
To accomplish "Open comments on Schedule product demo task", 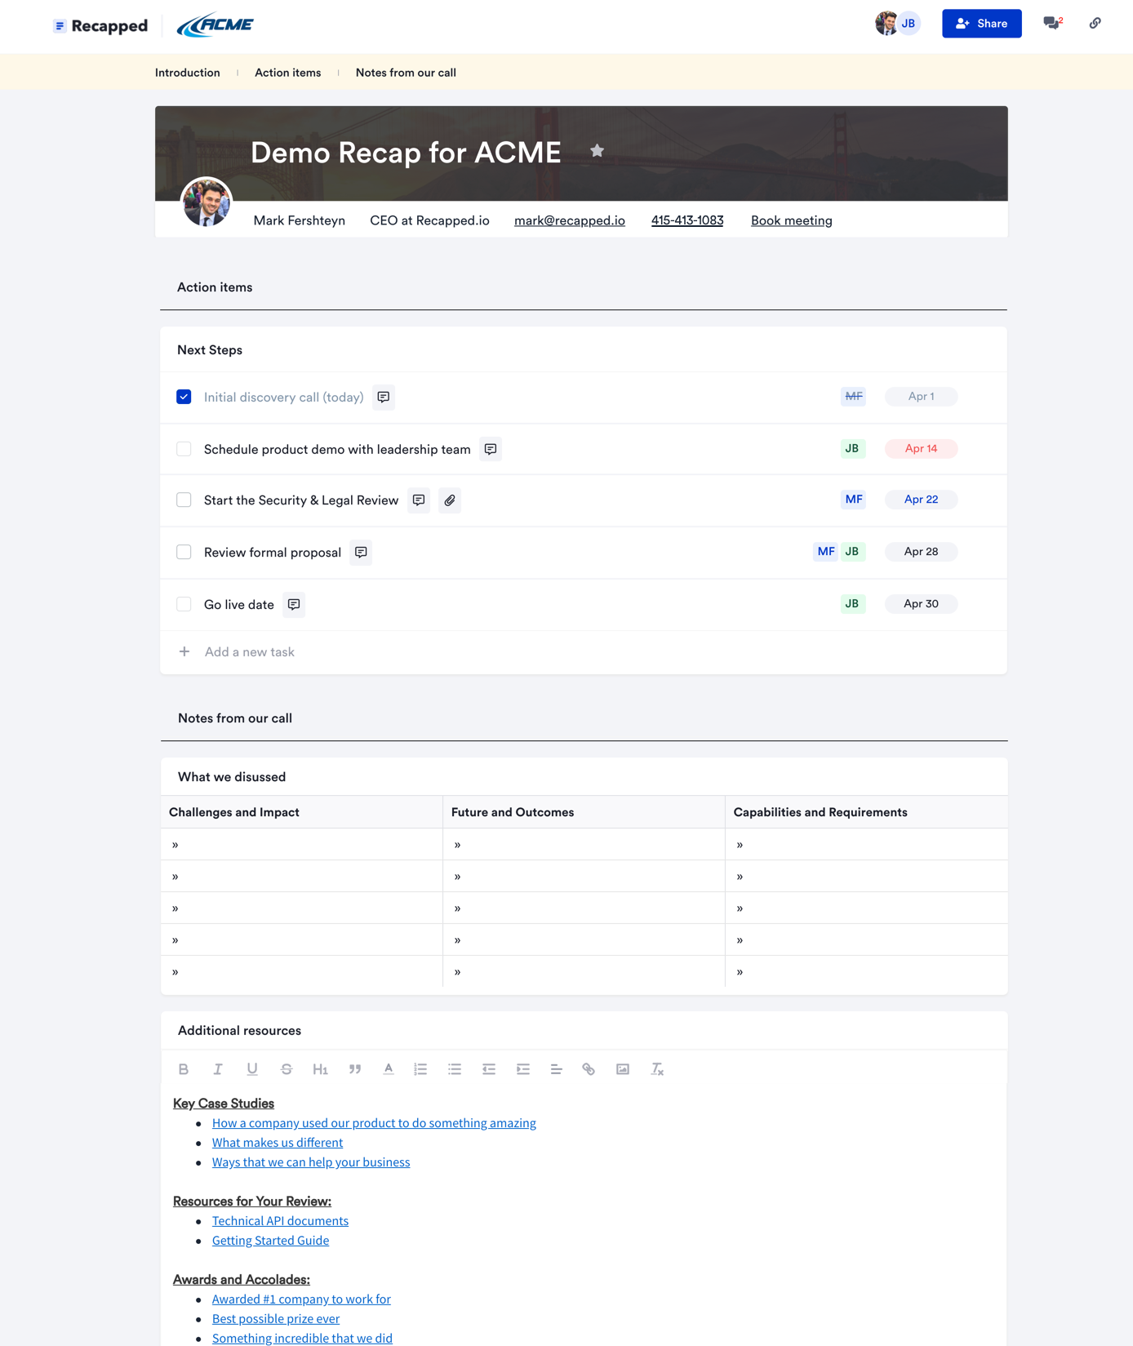I will point(491,449).
